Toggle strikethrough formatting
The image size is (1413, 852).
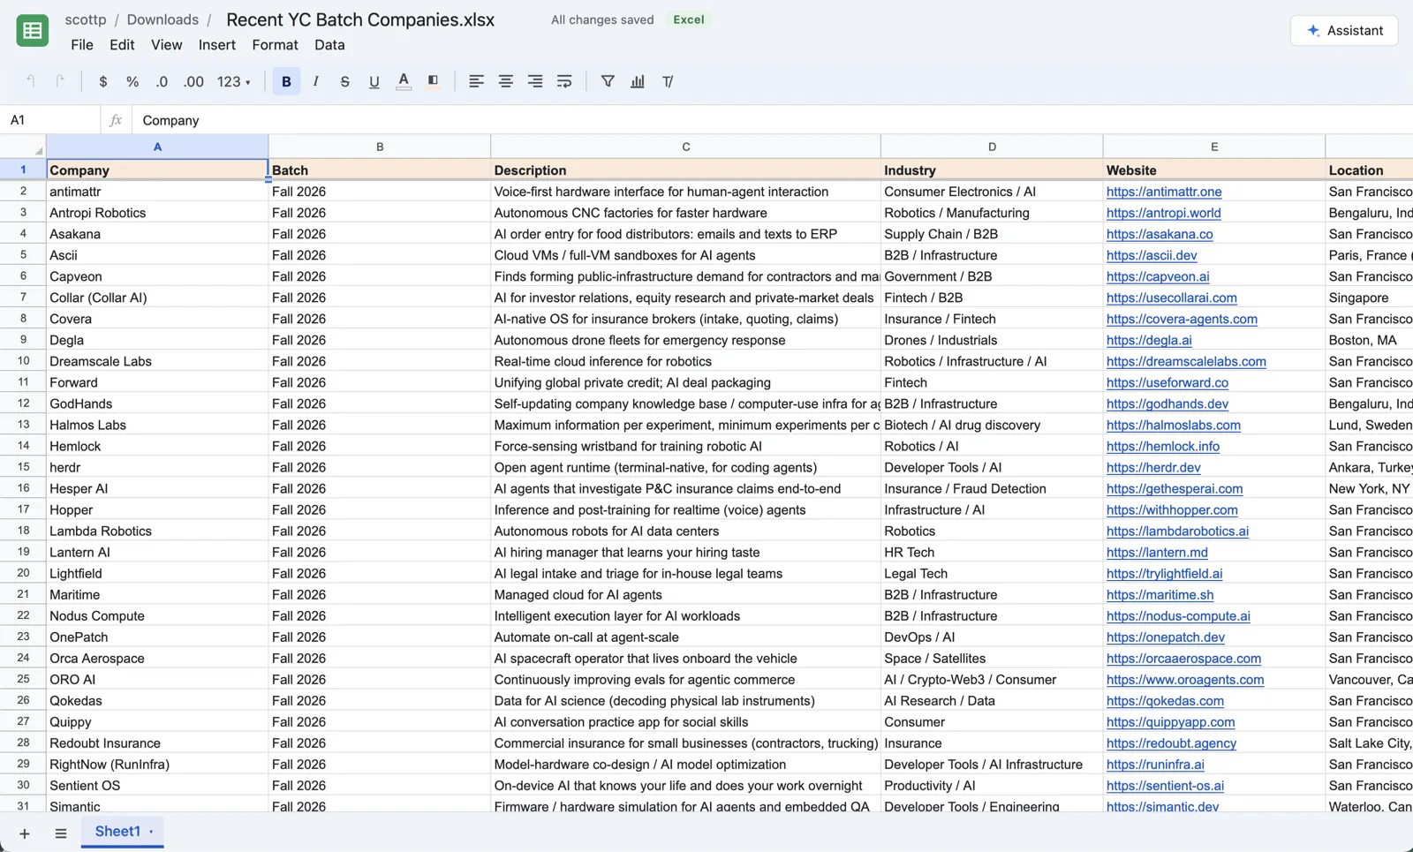click(344, 81)
